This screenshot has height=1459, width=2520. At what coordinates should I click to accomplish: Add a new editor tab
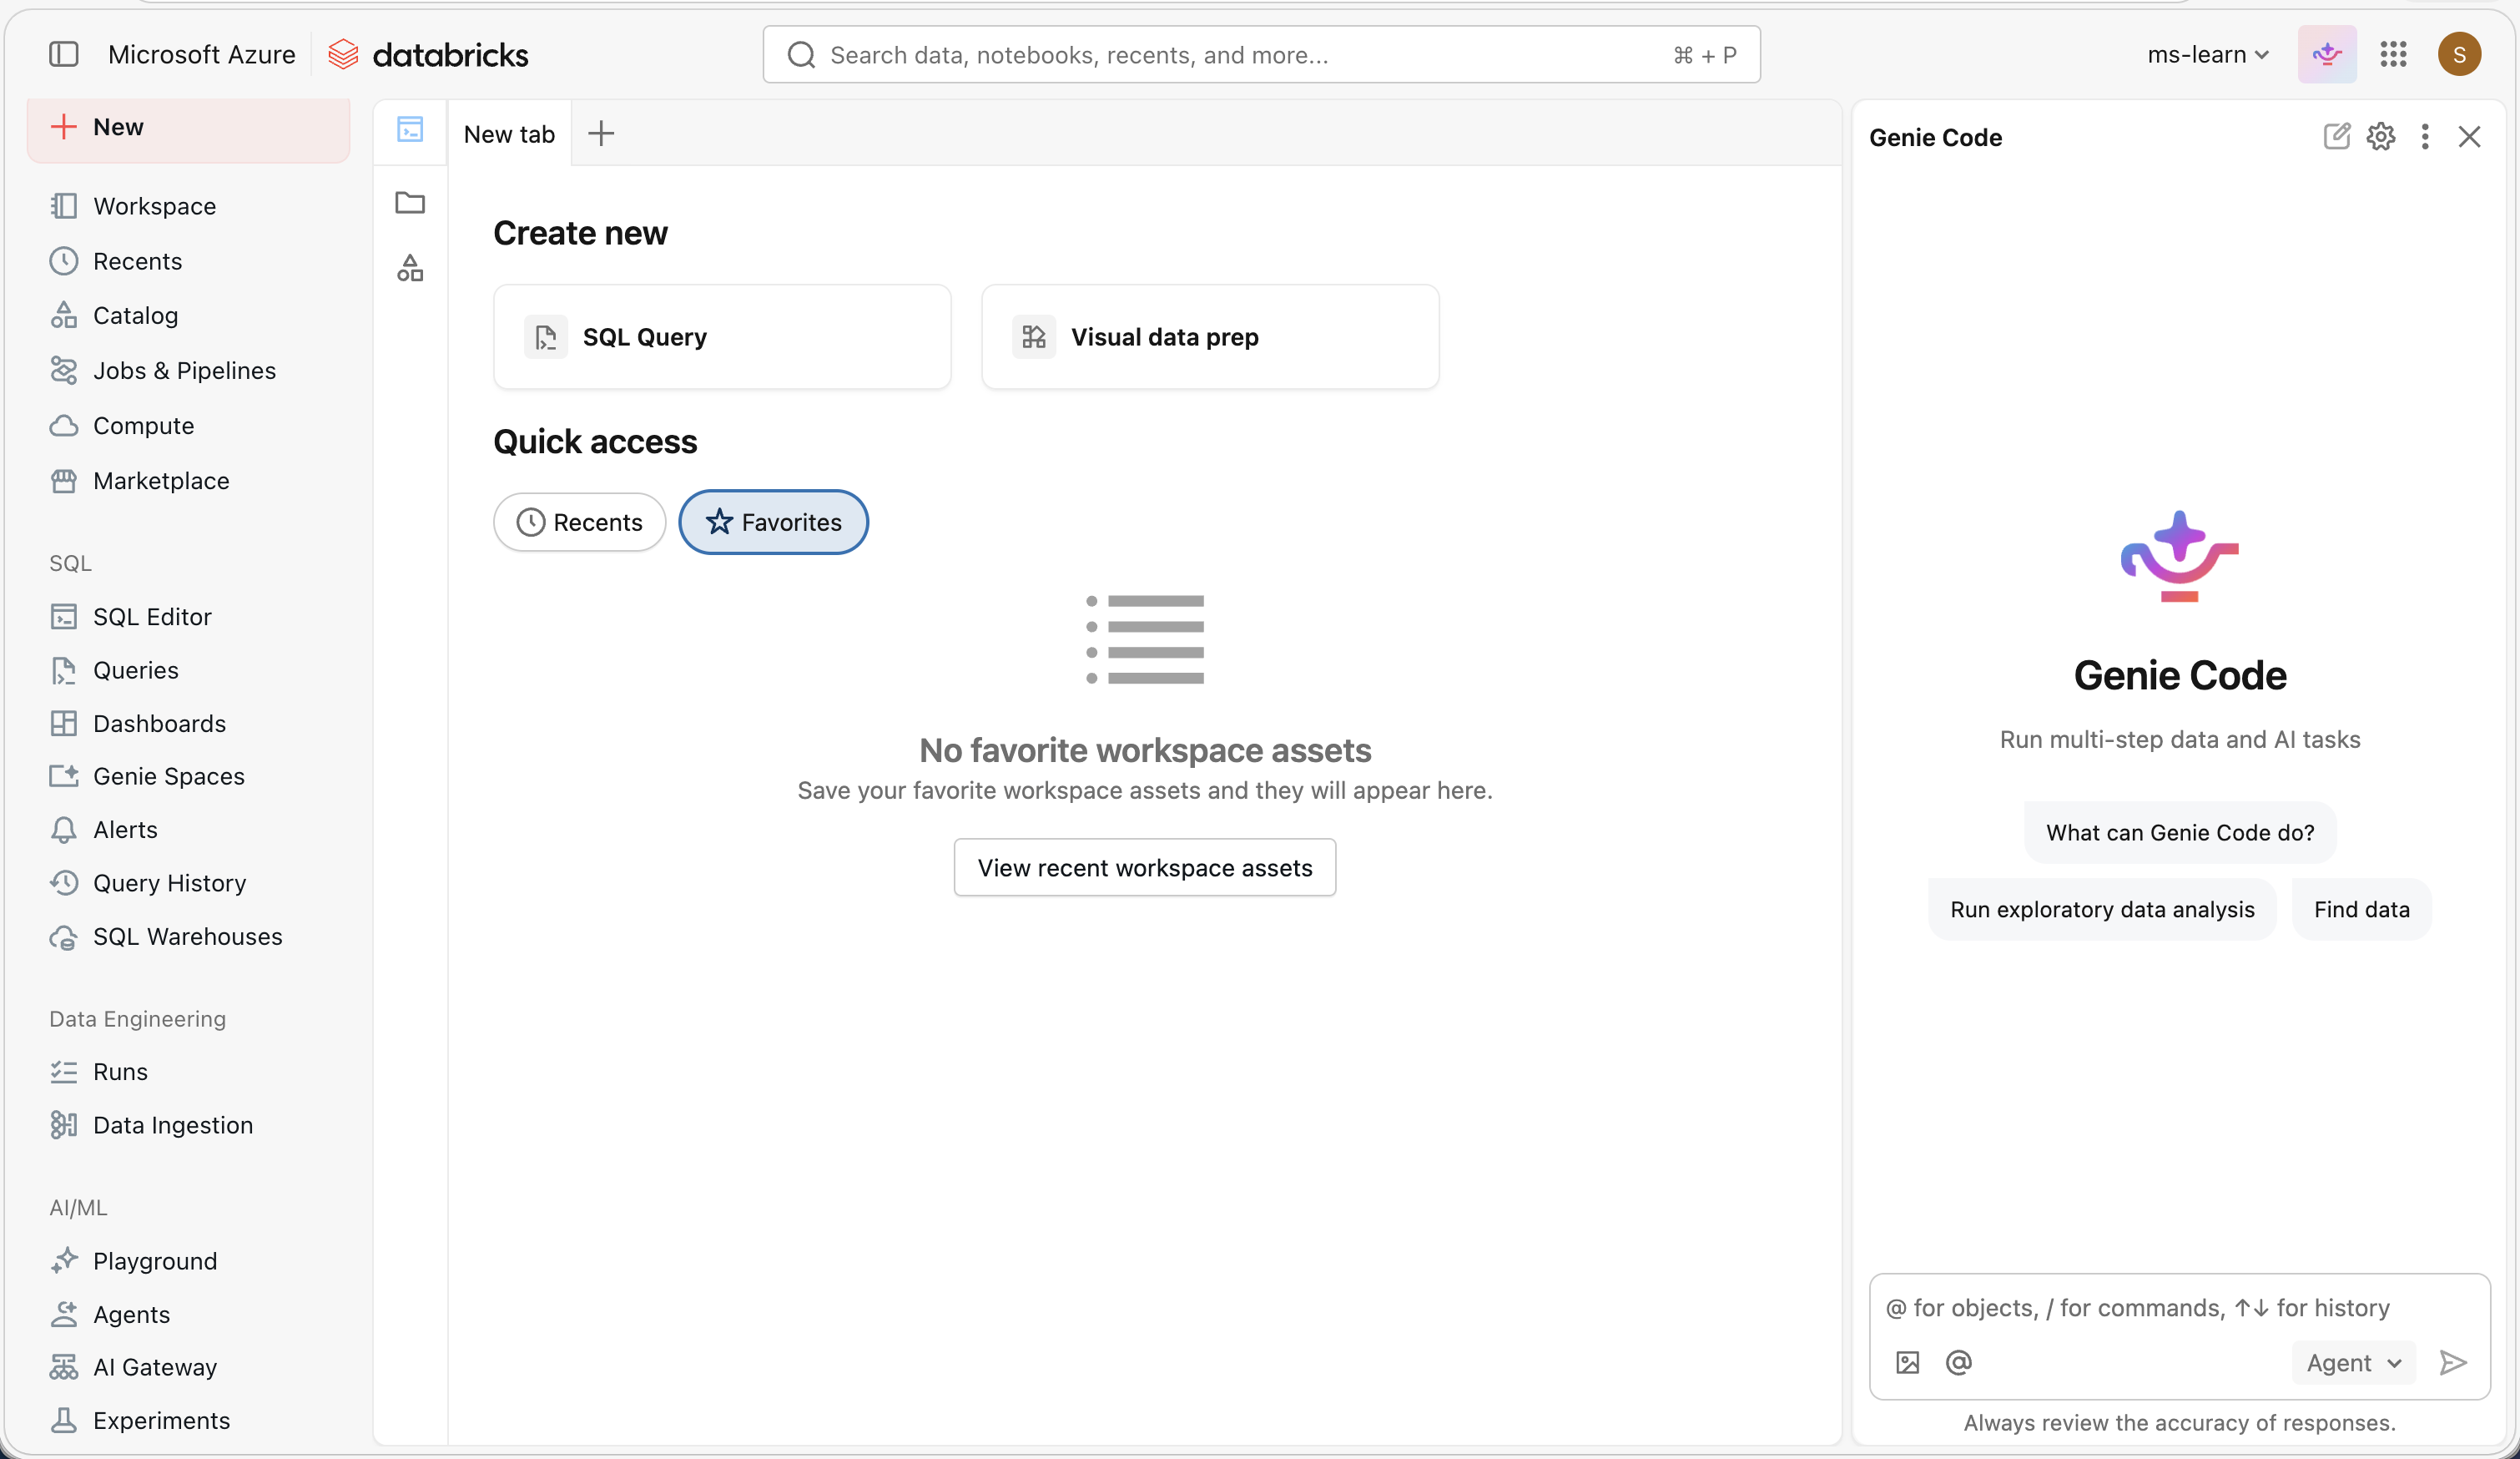click(x=601, y=133)
